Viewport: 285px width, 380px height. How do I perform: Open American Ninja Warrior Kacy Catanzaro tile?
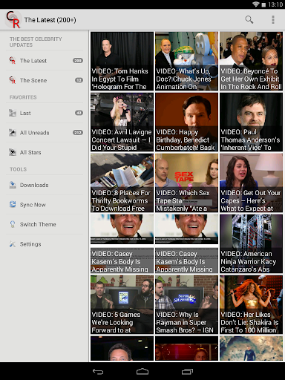[x=251, y=243]
